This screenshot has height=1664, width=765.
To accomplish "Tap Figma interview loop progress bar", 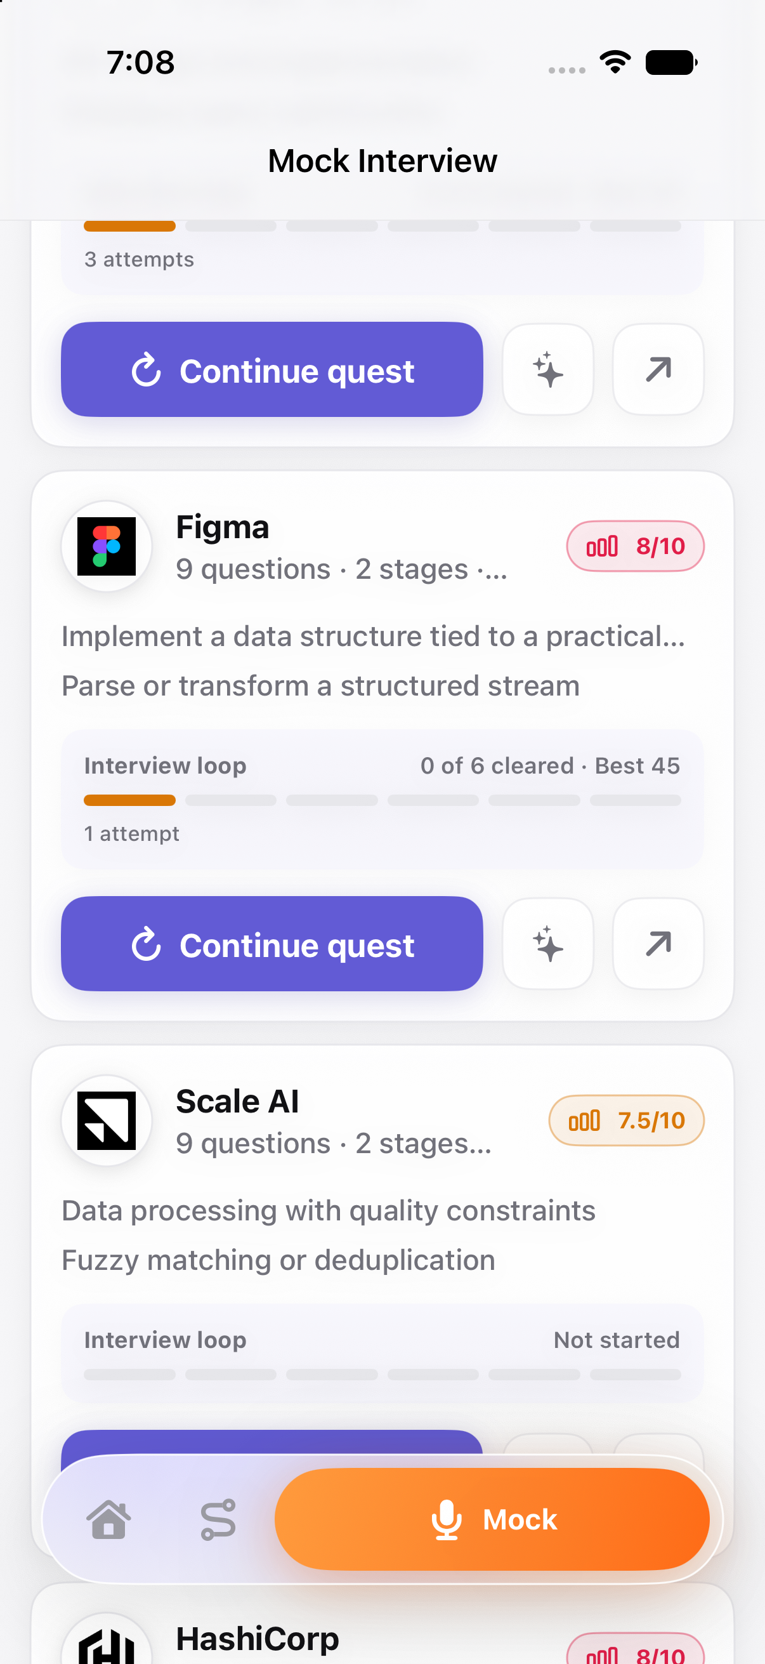I will tap(382, 800).
